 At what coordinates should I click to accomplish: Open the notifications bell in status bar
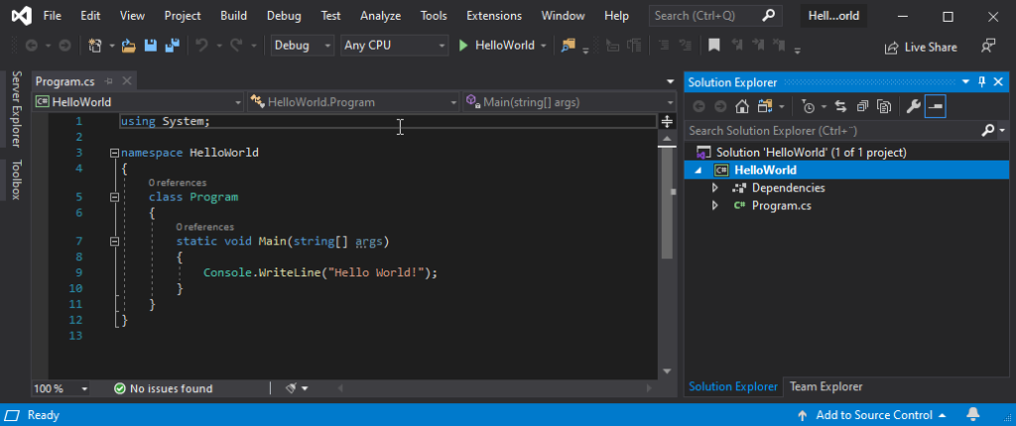973,415
